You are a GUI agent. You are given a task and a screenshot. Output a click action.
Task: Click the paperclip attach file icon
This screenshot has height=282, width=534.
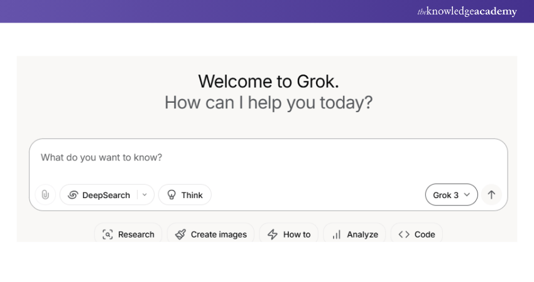coord(45,195)
